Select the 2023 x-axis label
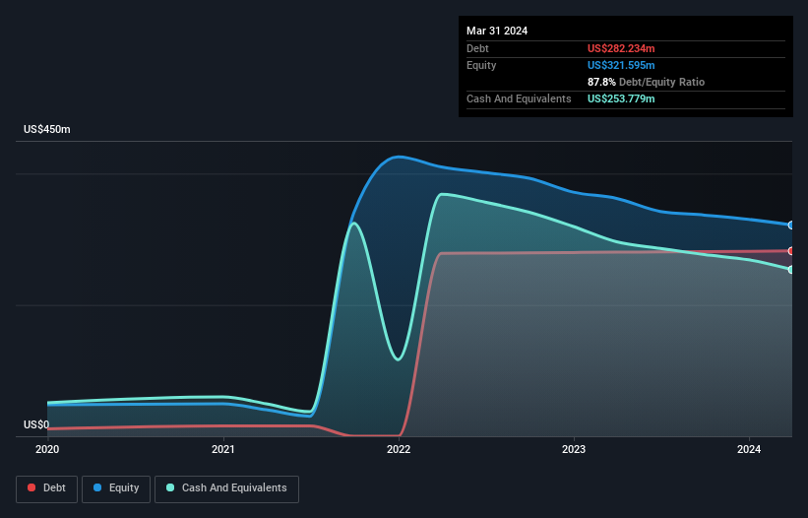This screenshot has width=808, height=518. click(574, 449)
